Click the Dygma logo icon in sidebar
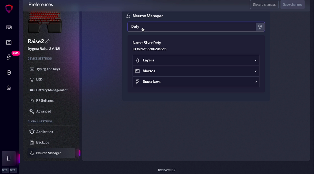 click(9, 9)
